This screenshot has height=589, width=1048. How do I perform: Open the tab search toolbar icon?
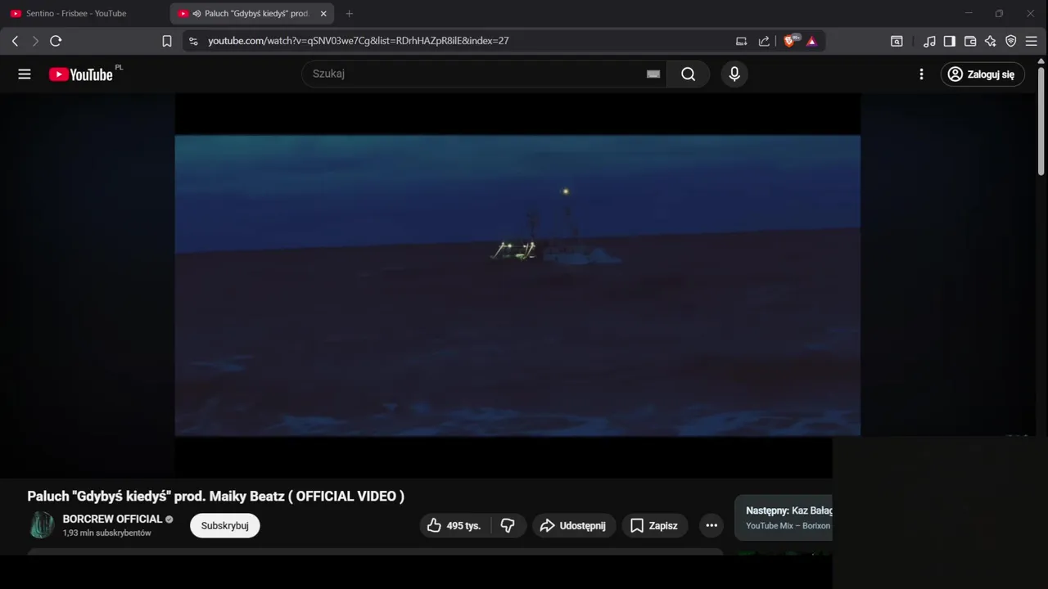pos(897,41)
